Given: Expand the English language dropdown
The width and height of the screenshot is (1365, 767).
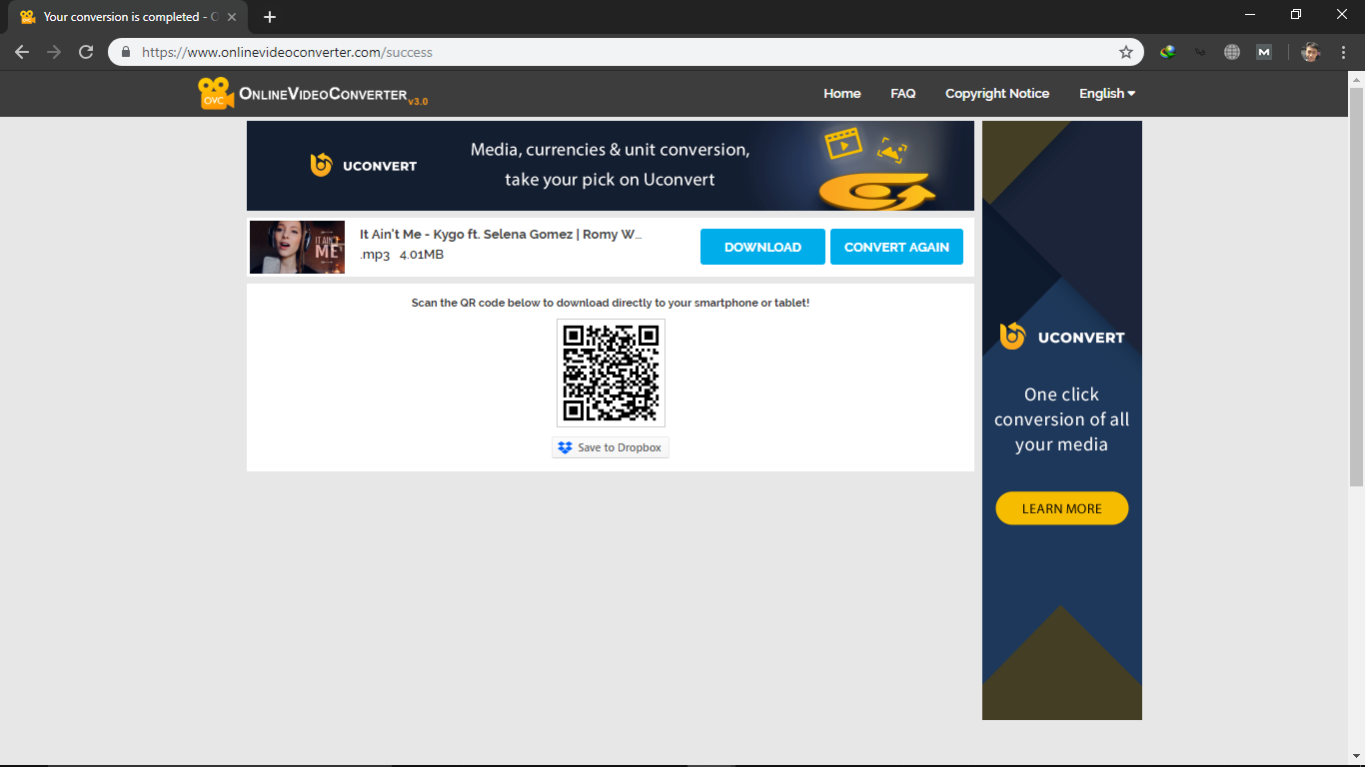Looking at the screenshot, I should coord(1107,93).
